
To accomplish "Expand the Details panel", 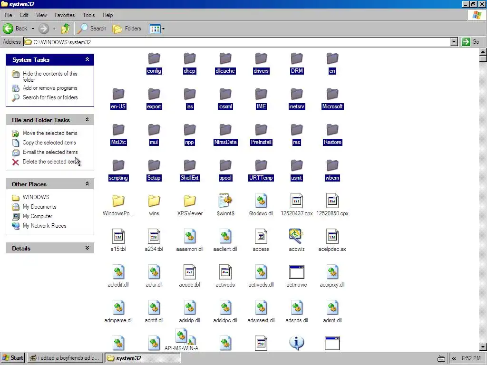I will point(88,248).
